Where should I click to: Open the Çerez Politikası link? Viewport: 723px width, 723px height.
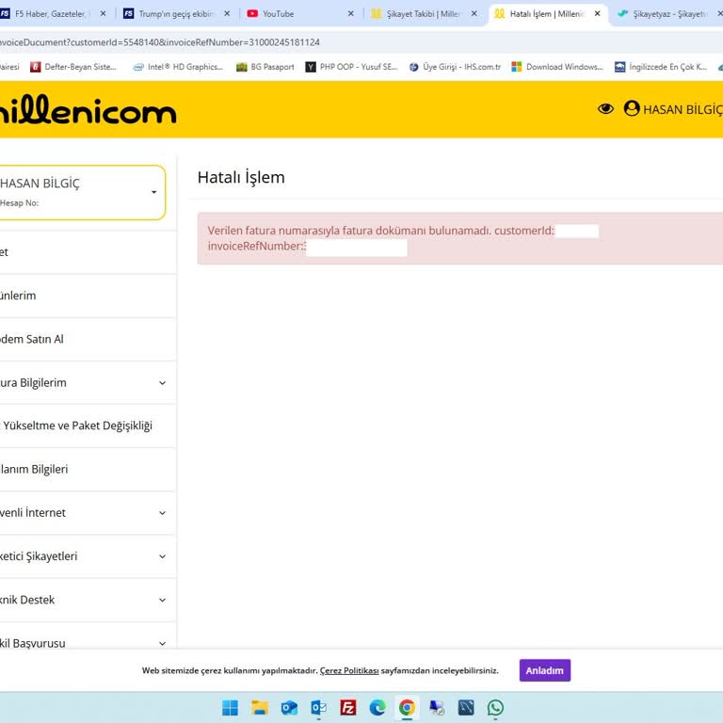pyautogui.click(x=349, y=670)
